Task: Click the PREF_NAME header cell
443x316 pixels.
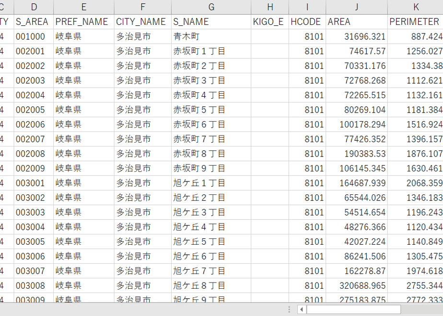Action: point(83,22)
